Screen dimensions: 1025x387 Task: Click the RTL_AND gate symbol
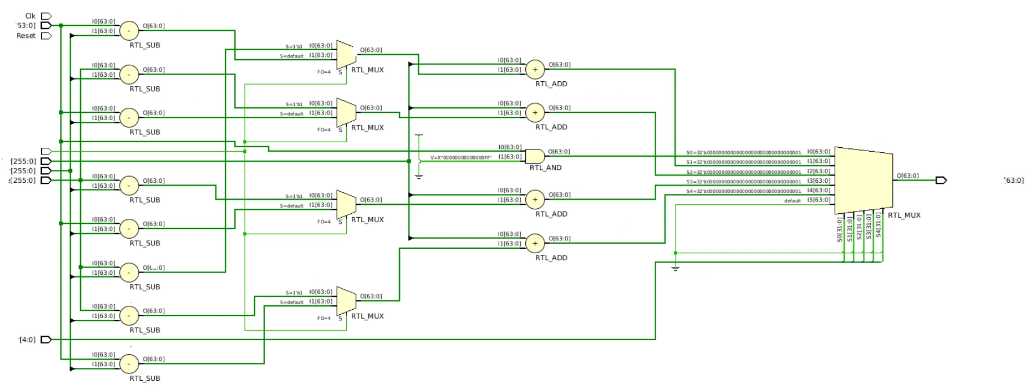(534, 156)
